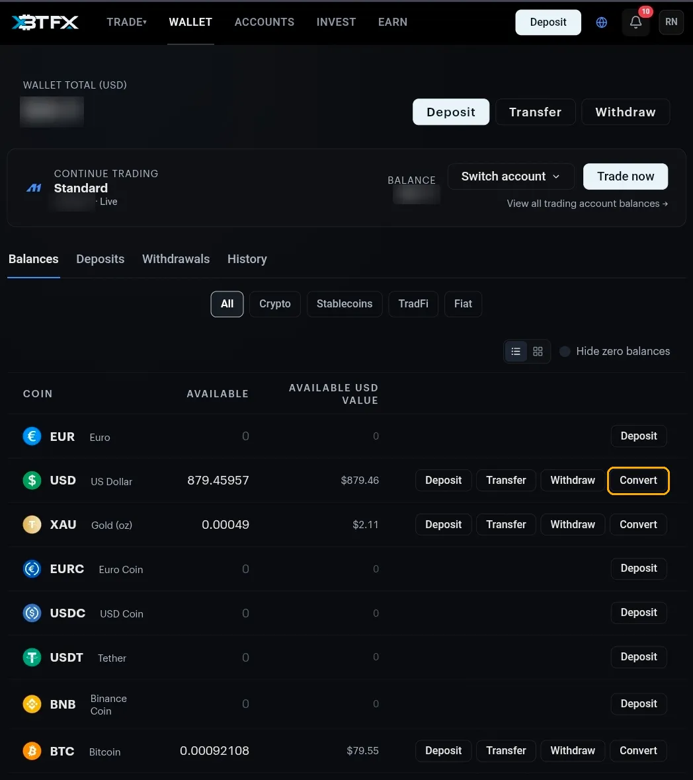Click Convert in the BTC row
Screen dimensions: 693x780
point(638,751)
